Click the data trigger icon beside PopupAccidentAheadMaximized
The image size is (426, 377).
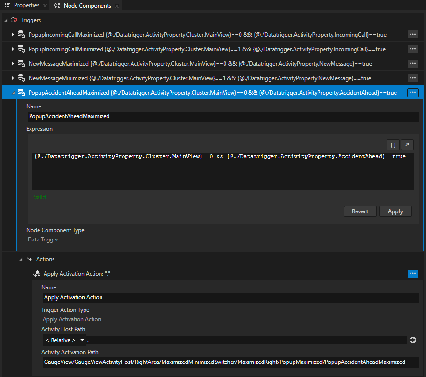tap(22, 92)
